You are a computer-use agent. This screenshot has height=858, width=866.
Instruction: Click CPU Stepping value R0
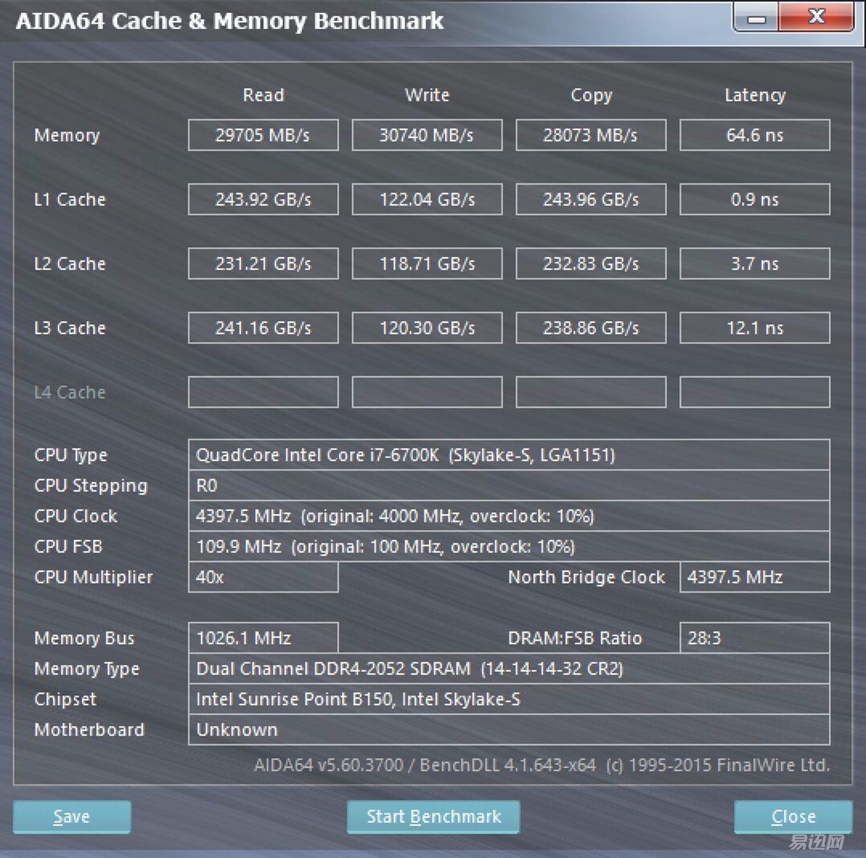pyautogui.click(x=509, y=485)
